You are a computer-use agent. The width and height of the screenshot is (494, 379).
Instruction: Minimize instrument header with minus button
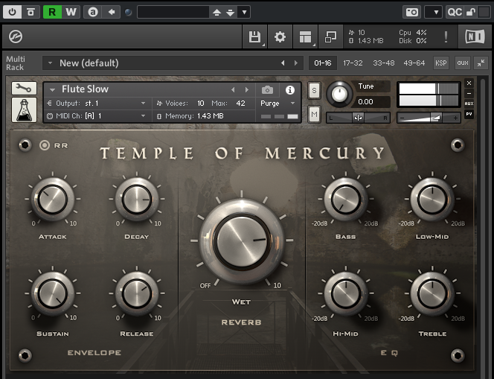click(469, 94)
